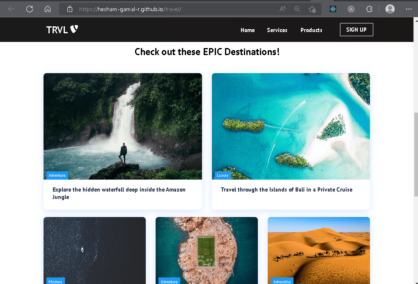The height and width of the screenshot is (284, 418).
Task: Open 'Travel through the Islands of Bali' title
Action: [287, 189]
